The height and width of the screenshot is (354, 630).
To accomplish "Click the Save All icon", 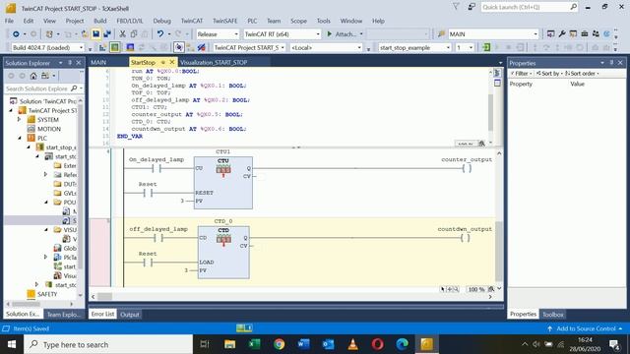I will tap(107, 34).
